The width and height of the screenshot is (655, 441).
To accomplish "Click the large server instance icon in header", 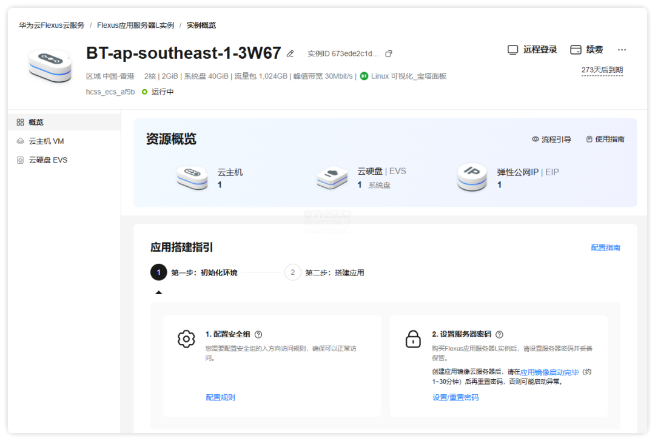I will [x=50, y=66].
